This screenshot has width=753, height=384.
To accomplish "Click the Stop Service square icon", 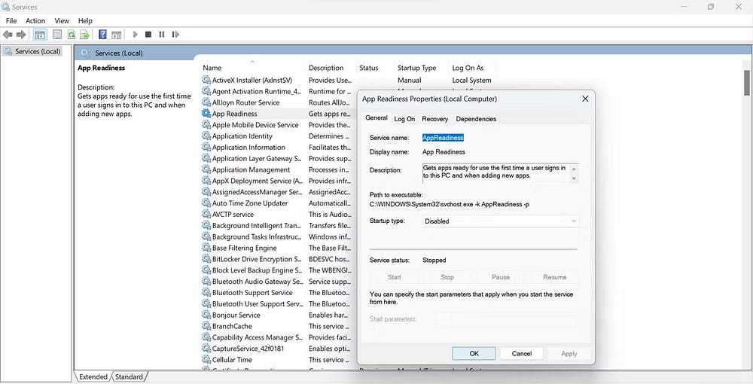I will pos(148,35).
